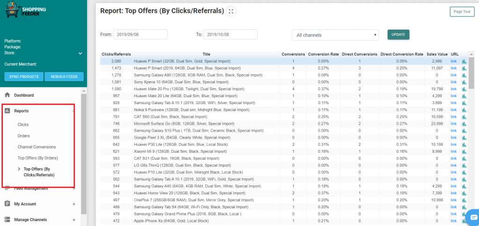Click the UPDATE button
This screenshot has width=479, height=226.
click(x=399, y=35)
